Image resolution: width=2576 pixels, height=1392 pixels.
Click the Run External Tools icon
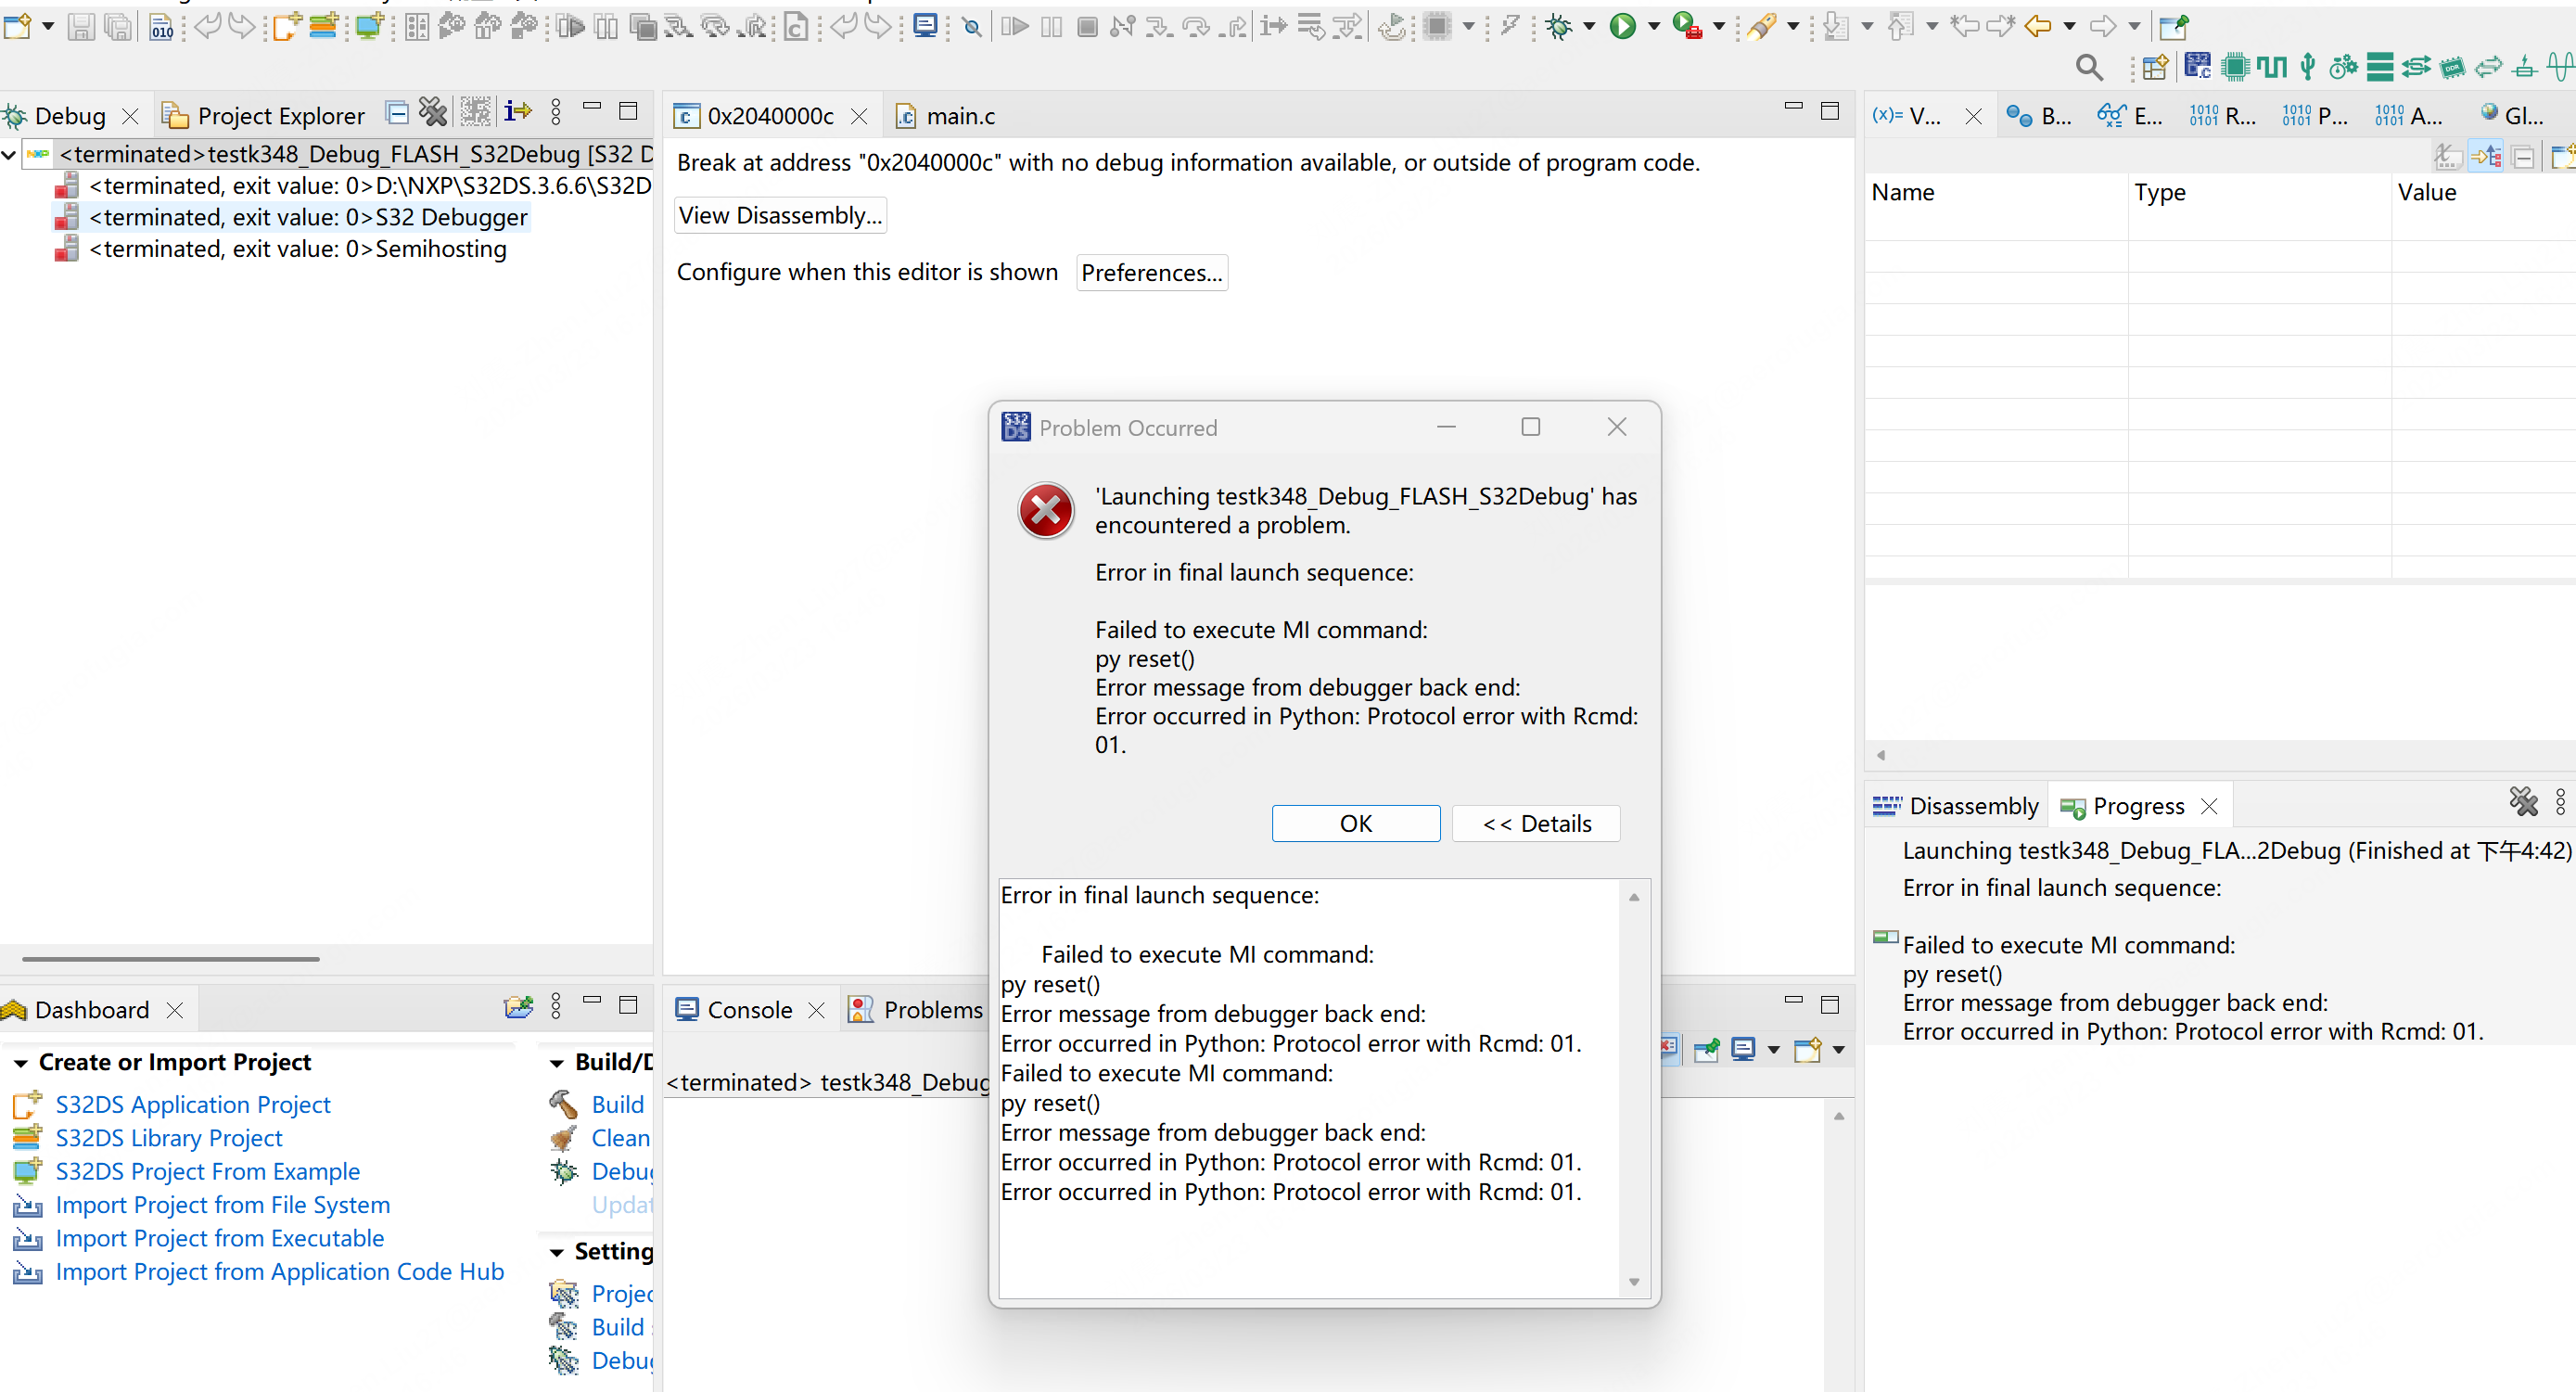1686,27
